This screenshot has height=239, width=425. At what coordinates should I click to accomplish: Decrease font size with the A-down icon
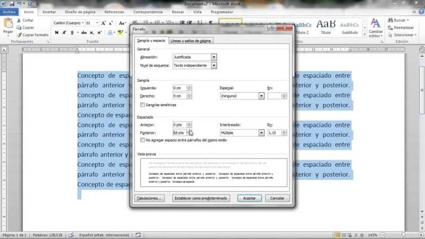(111, 23)
